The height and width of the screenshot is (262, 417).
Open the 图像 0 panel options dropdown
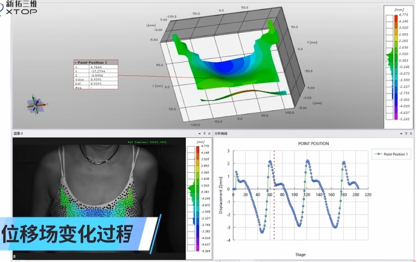(198, 133)
